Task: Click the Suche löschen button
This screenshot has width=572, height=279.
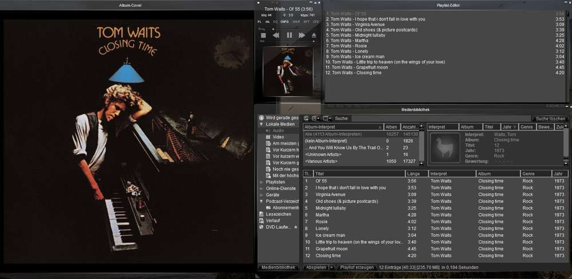Action: 550,118
